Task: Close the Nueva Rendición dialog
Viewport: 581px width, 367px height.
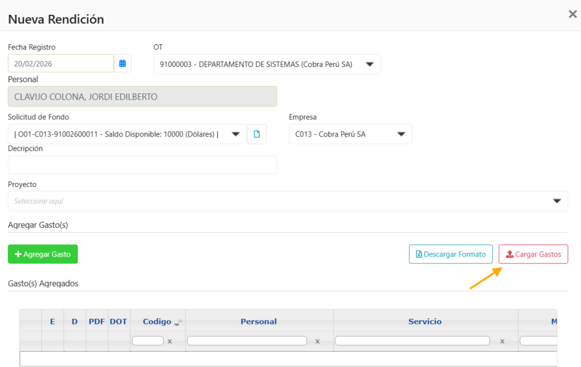Action: pyautogui.click(x=572, y=15)
